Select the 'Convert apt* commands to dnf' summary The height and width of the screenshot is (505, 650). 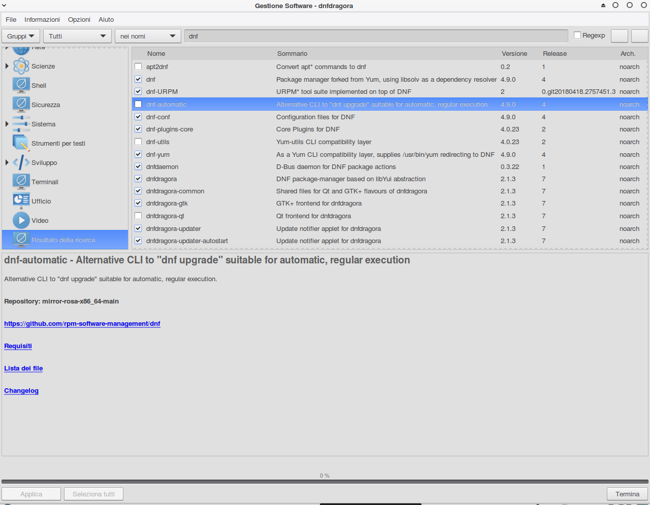pyautogui.click(x=321, y=66)
